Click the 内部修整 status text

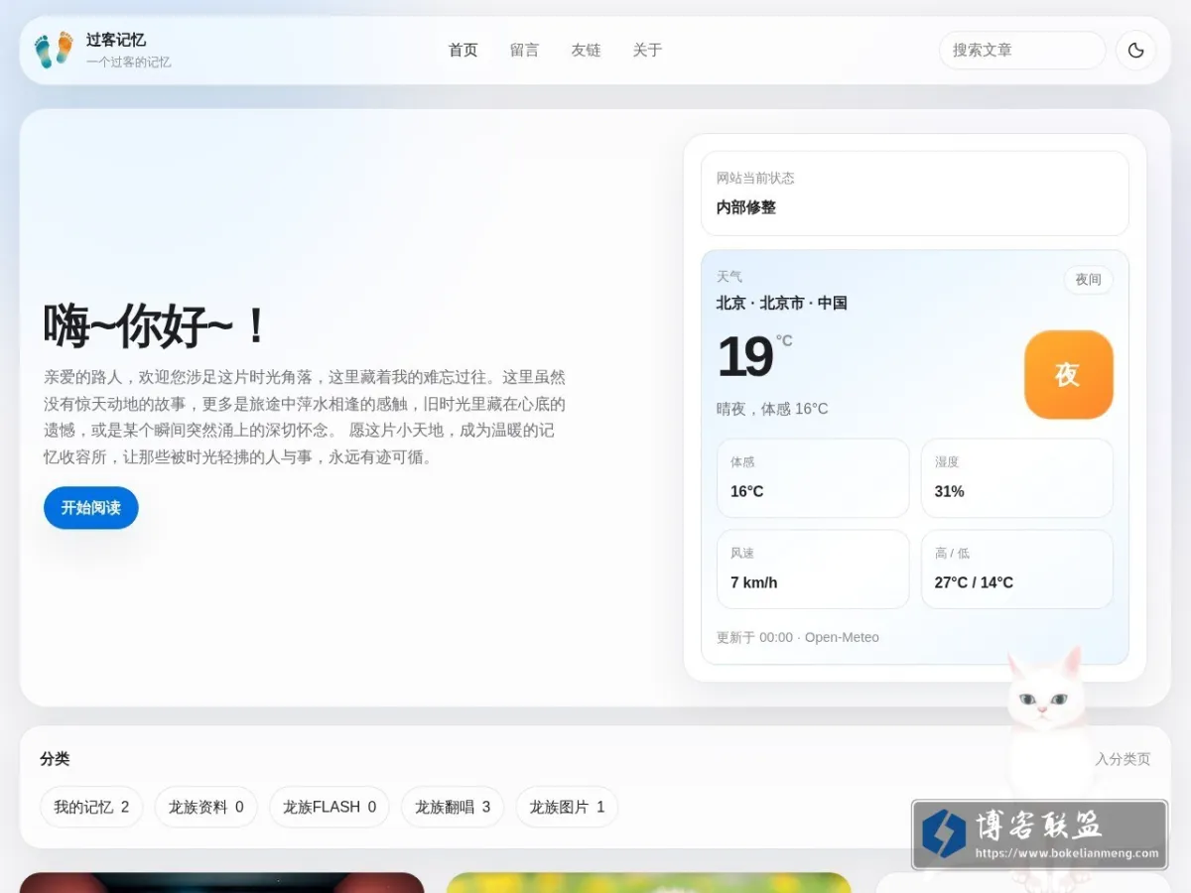(746, 207)
